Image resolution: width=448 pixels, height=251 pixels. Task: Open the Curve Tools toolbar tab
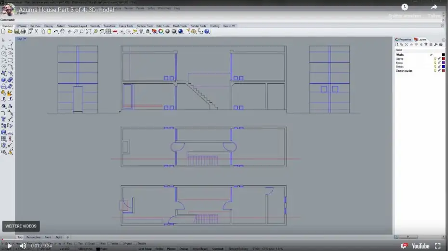coord(126,26)
